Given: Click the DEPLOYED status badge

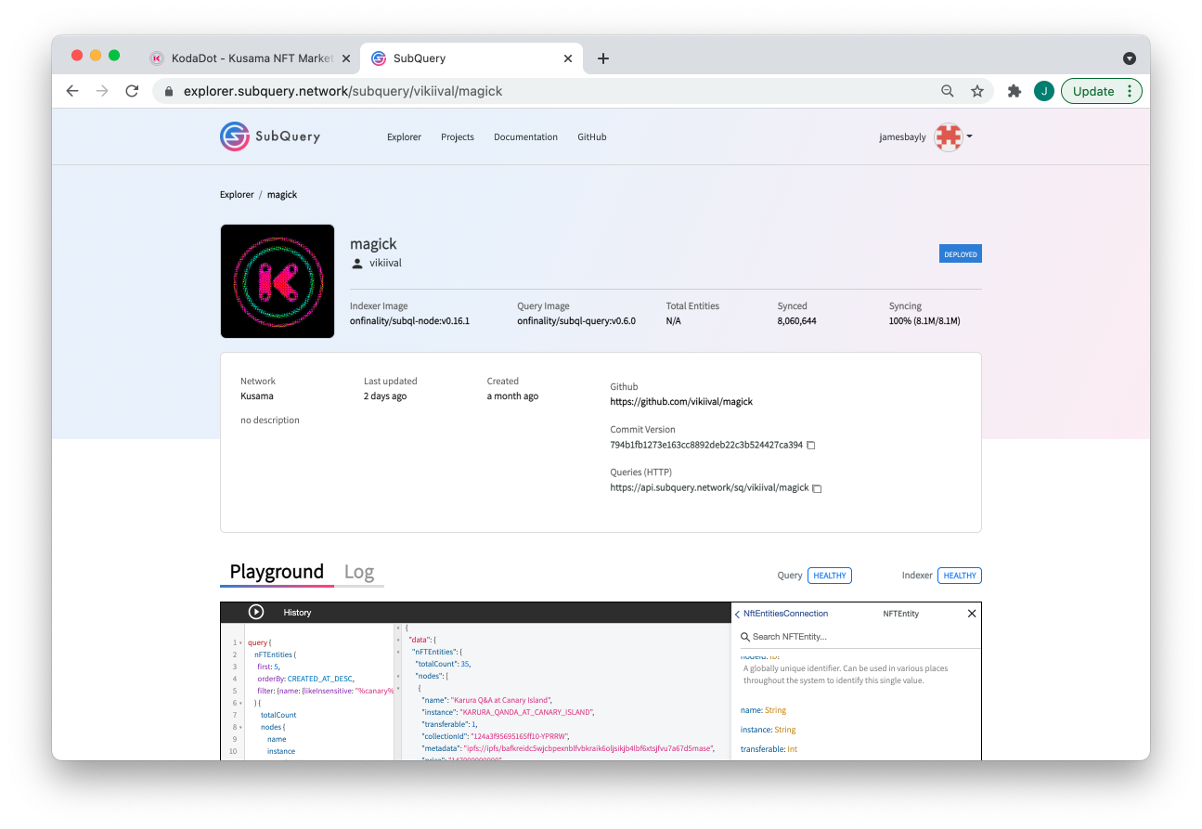Looking at the screenshot, I should (961, 254).
